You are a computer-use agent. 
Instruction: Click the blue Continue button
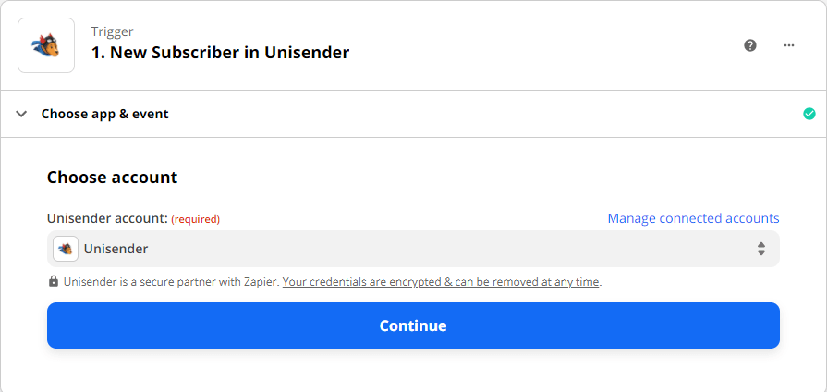(413, 325)
